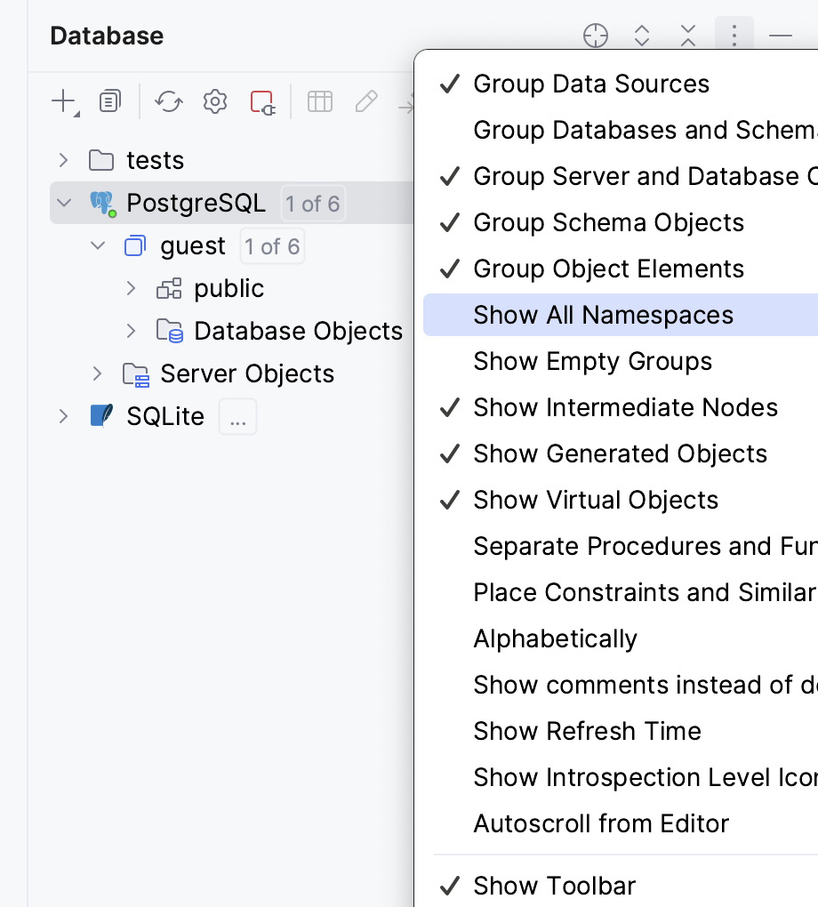818x907 pixels.
Task: Uncheck Show Toolbar
Action: [x=554, y=886]
